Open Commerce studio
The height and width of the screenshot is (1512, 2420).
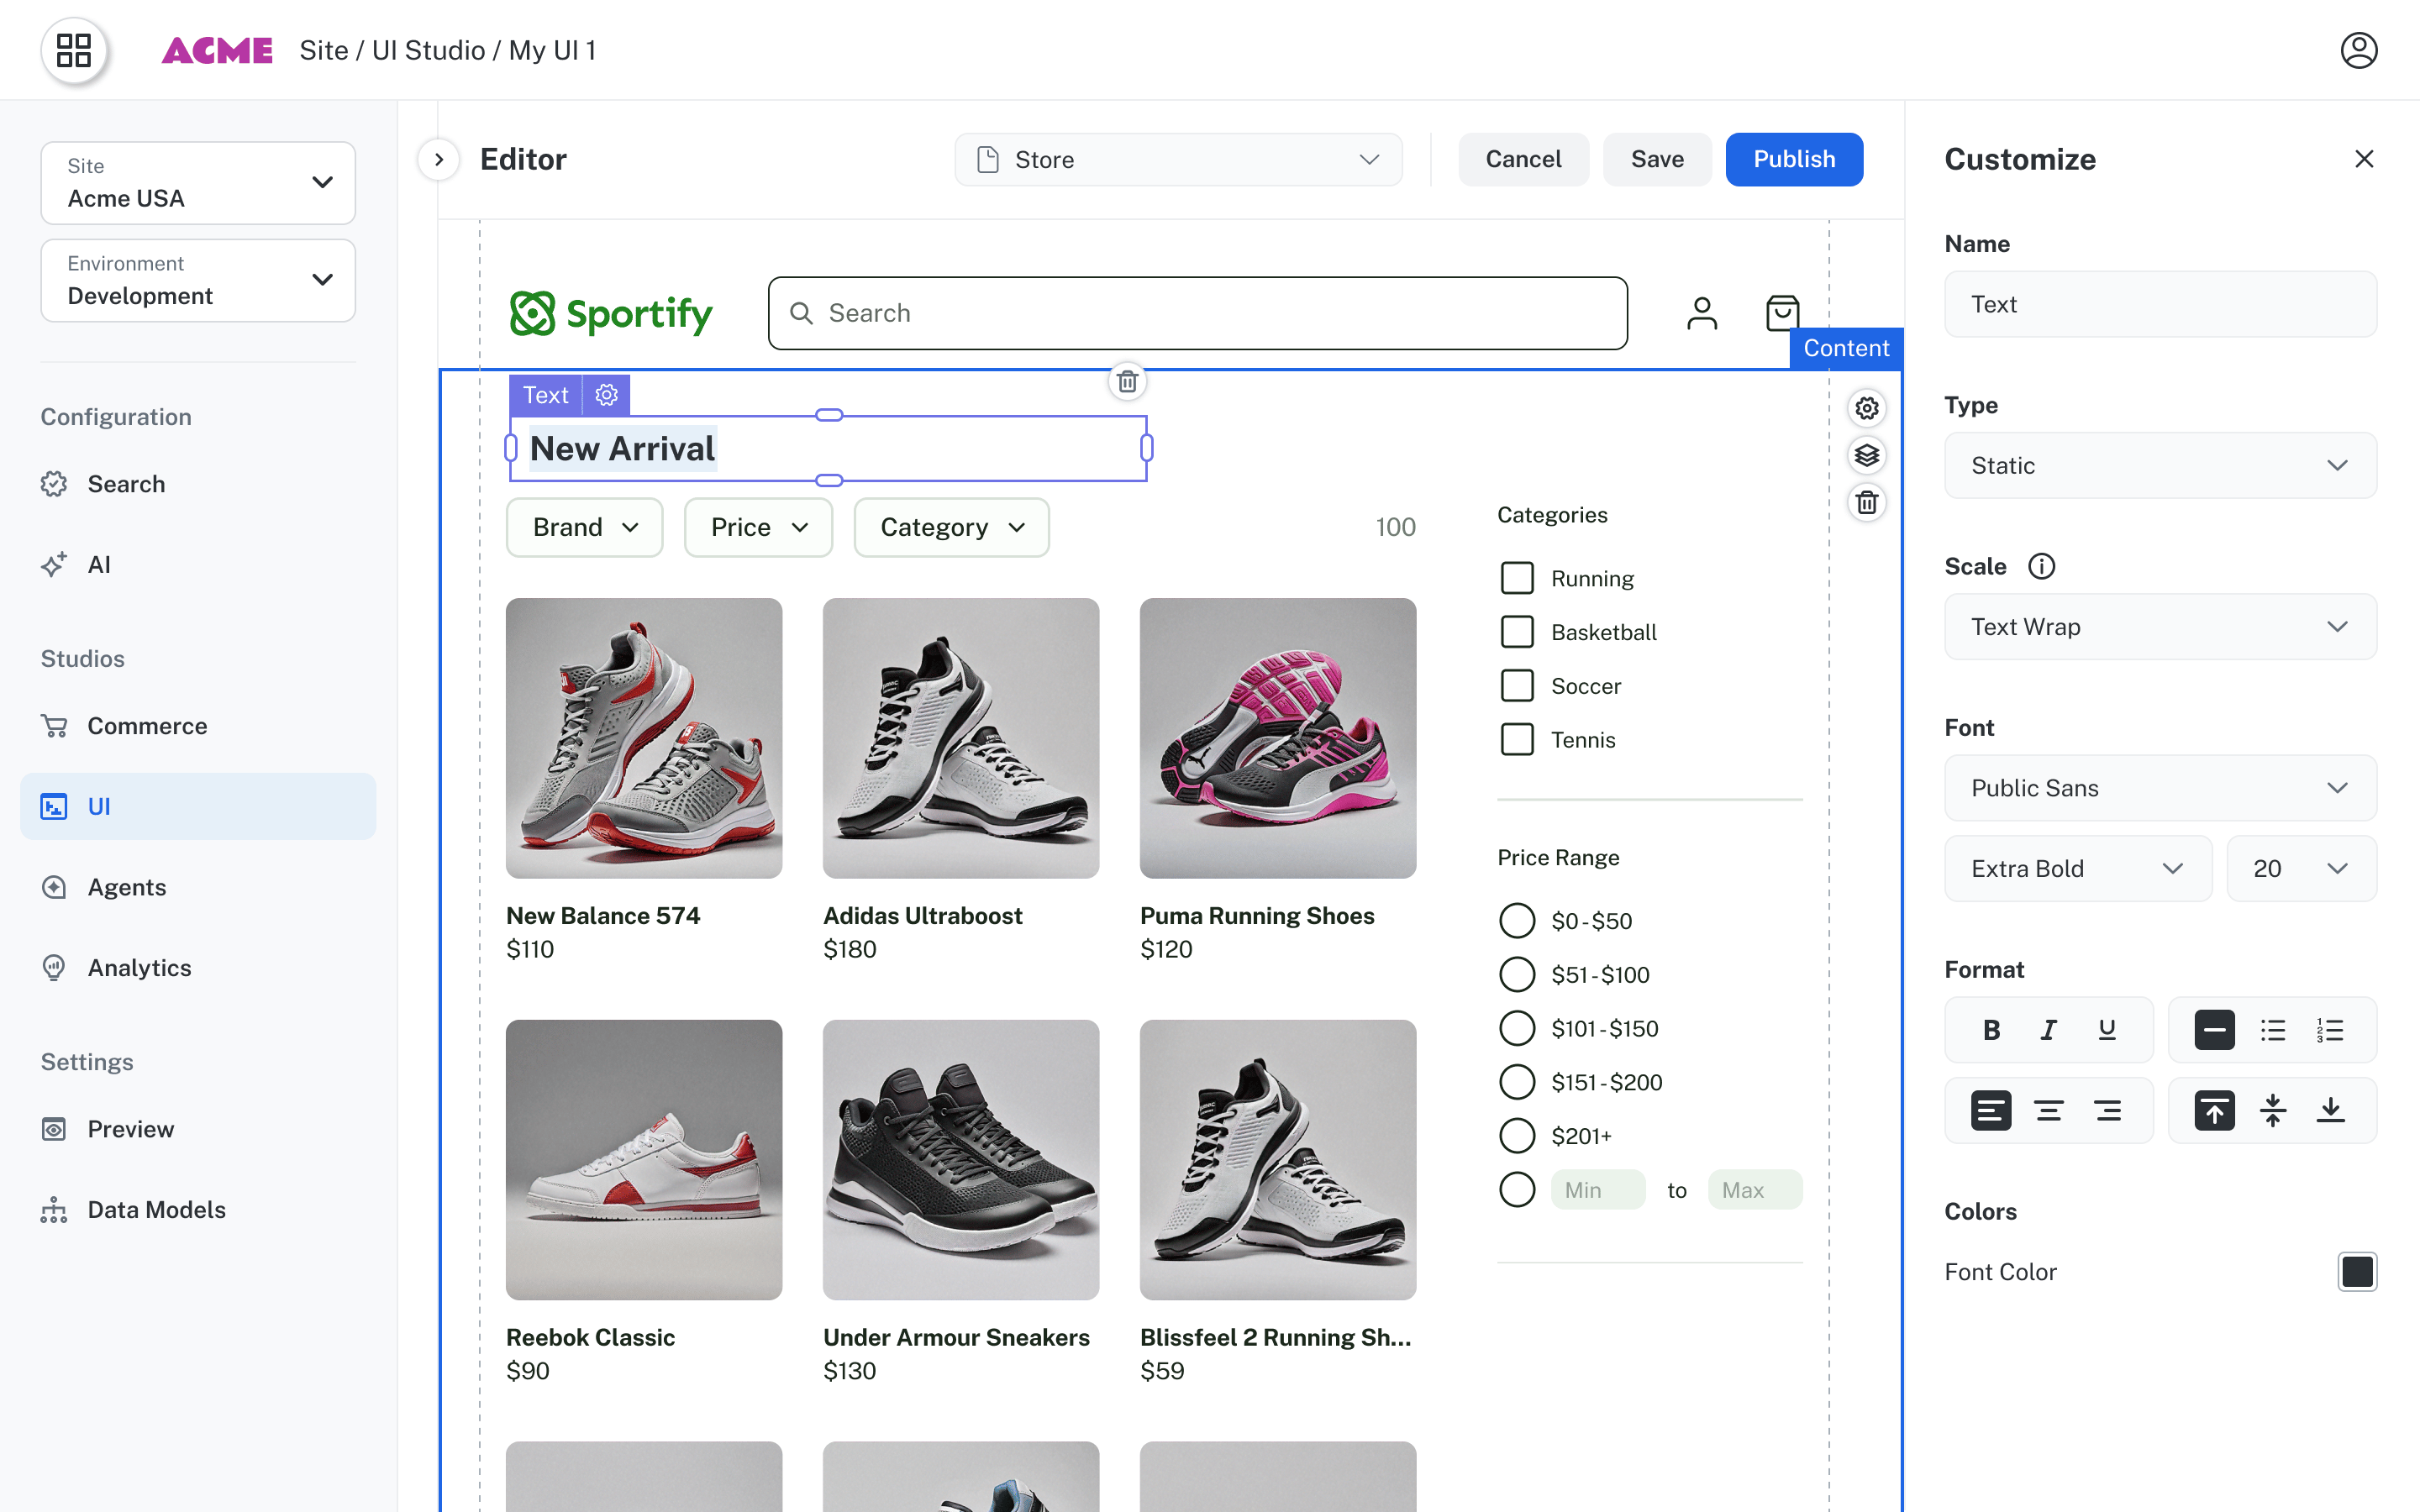198,726
